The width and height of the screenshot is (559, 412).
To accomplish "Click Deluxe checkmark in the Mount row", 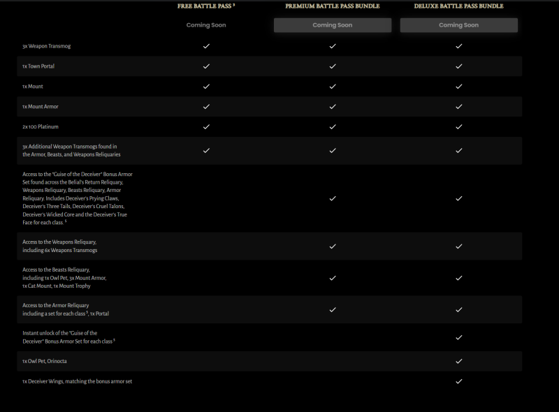I will (x=458, y=87).
